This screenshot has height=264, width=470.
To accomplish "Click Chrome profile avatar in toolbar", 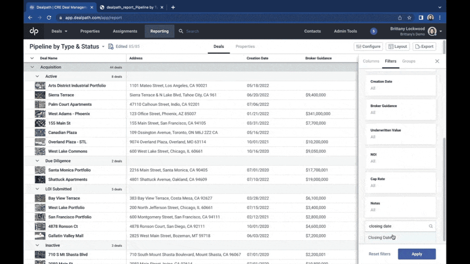I will click(x=431, y=18).
